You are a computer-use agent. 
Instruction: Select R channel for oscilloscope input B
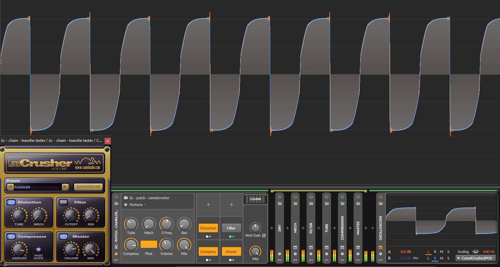click(x=435, y=258)
